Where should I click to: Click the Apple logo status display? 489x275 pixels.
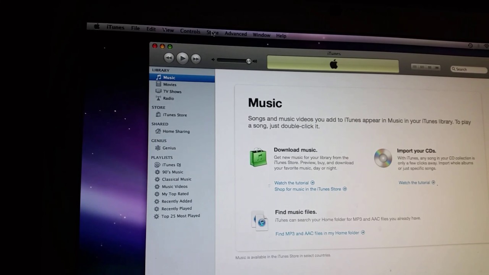(334, 64)
